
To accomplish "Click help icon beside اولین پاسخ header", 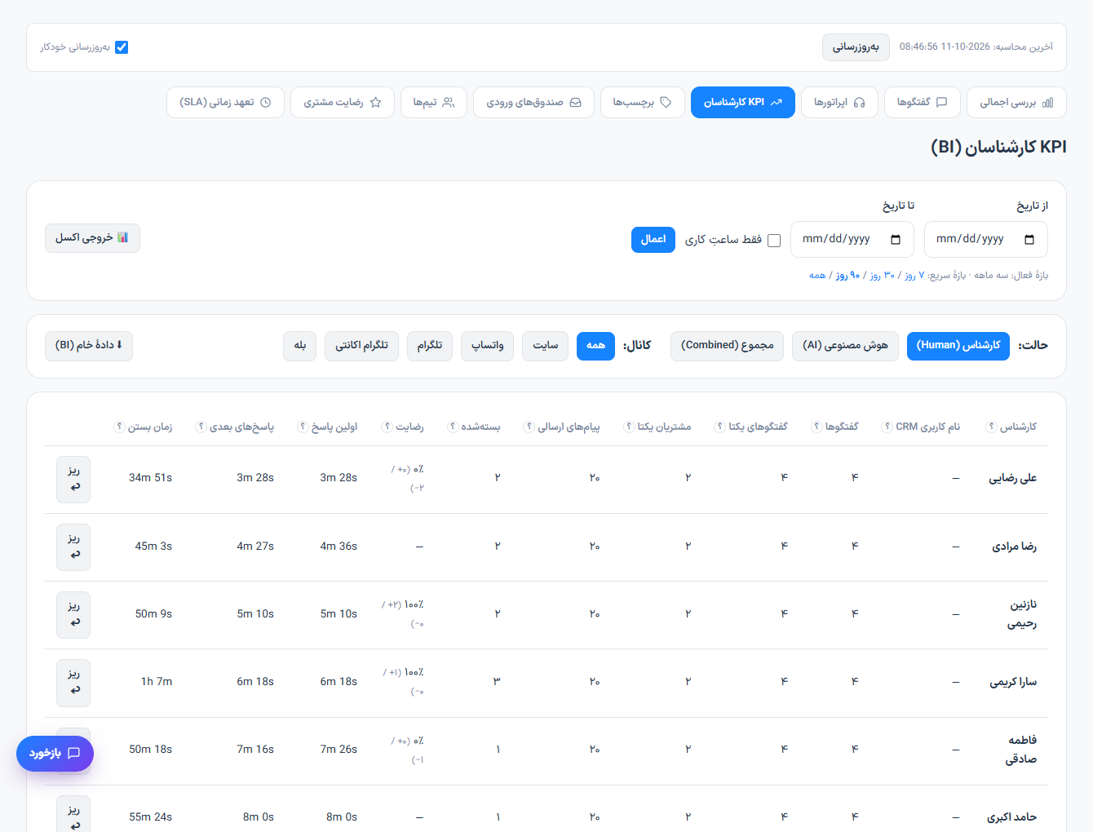I will tap(303, 426).
